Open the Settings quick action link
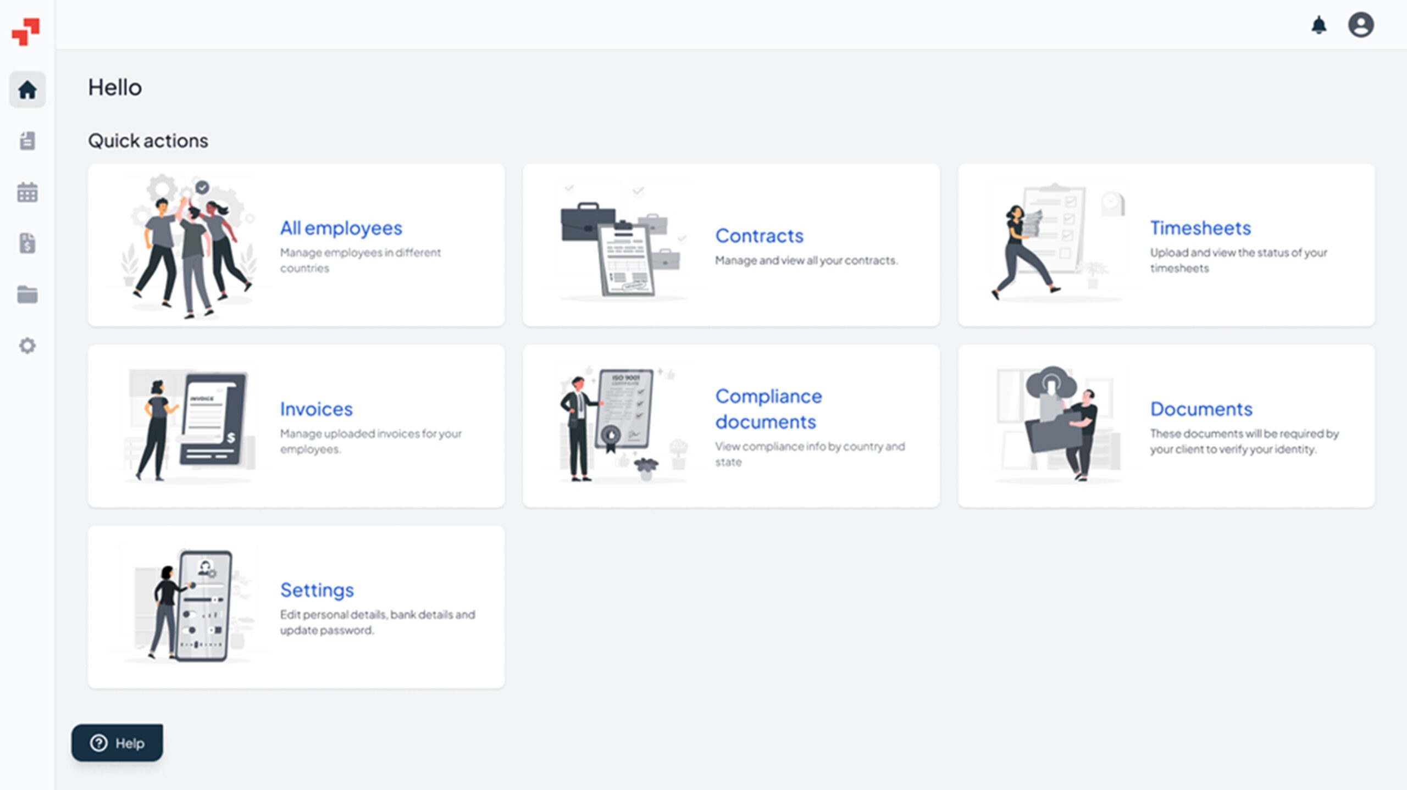This screenshot has width=1407, height=790. tap(317, 589)
